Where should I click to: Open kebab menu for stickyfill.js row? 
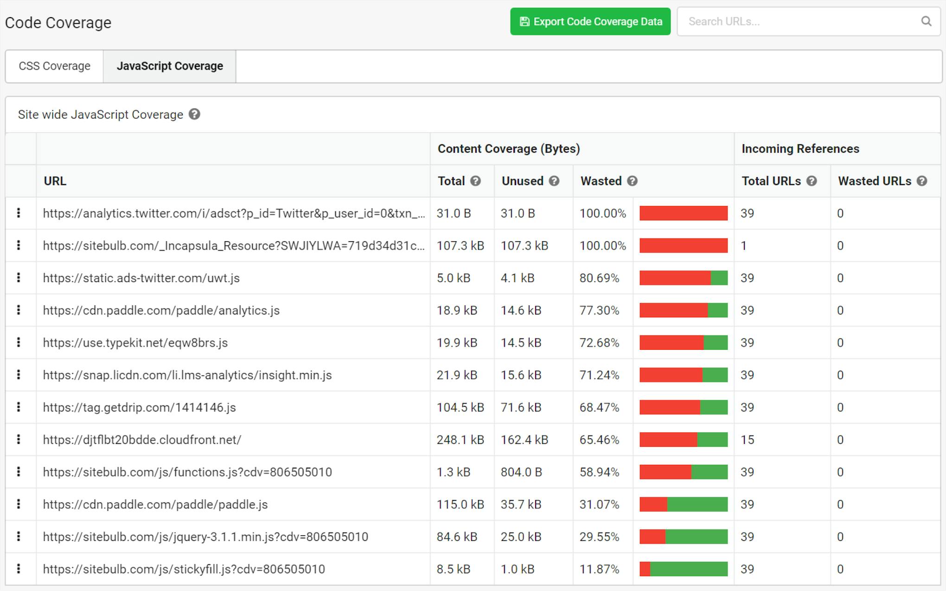tap(19, 568)
